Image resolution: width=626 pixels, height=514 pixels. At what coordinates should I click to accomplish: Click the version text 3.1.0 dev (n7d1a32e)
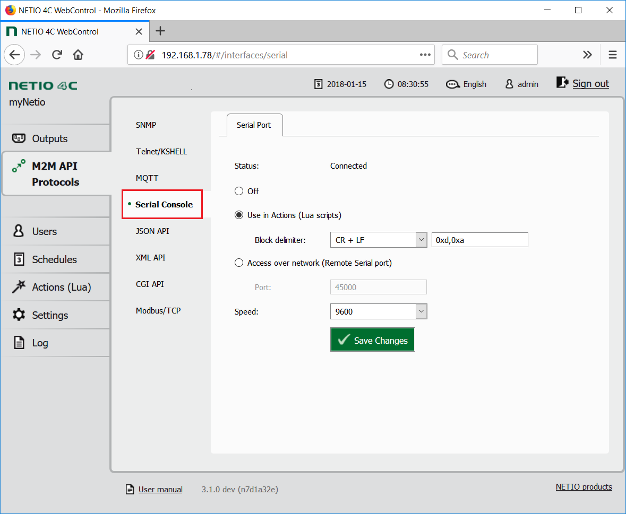pos(239,489)
